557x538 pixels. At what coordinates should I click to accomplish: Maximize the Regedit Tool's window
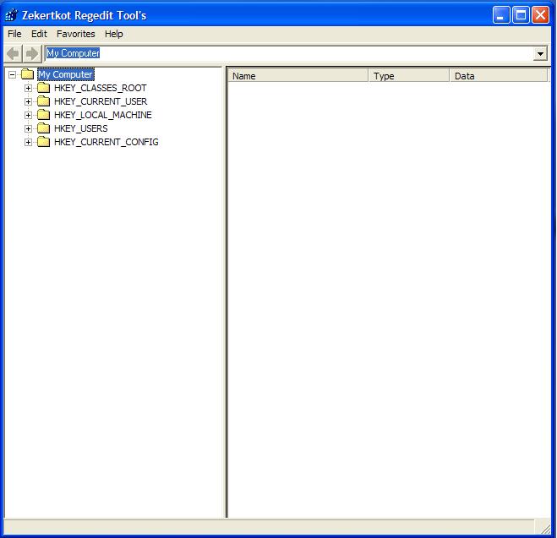[521, 15]
